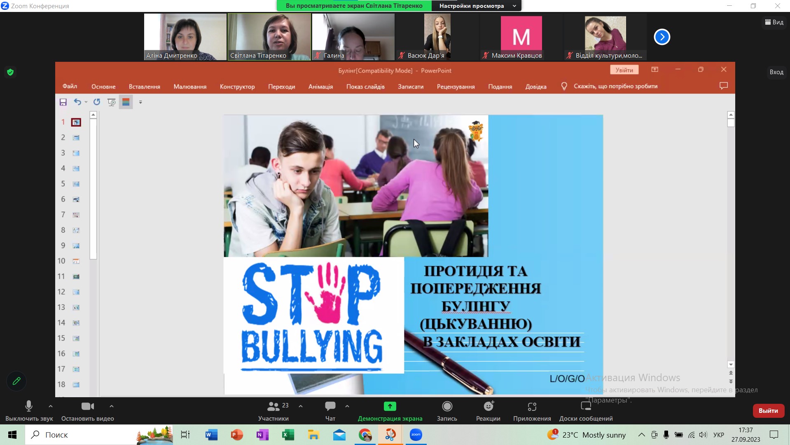This screenshot has width=790, height=445.
Task: Click the Увійти sign-in button
Action: [x=624, y=70]
